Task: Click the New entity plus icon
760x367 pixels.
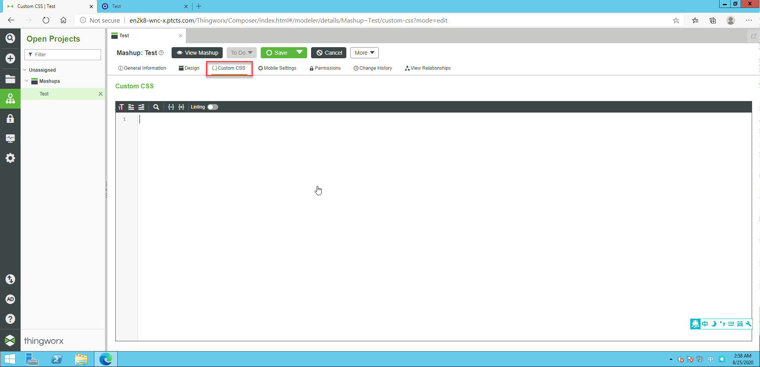Action: pos(10,58)
